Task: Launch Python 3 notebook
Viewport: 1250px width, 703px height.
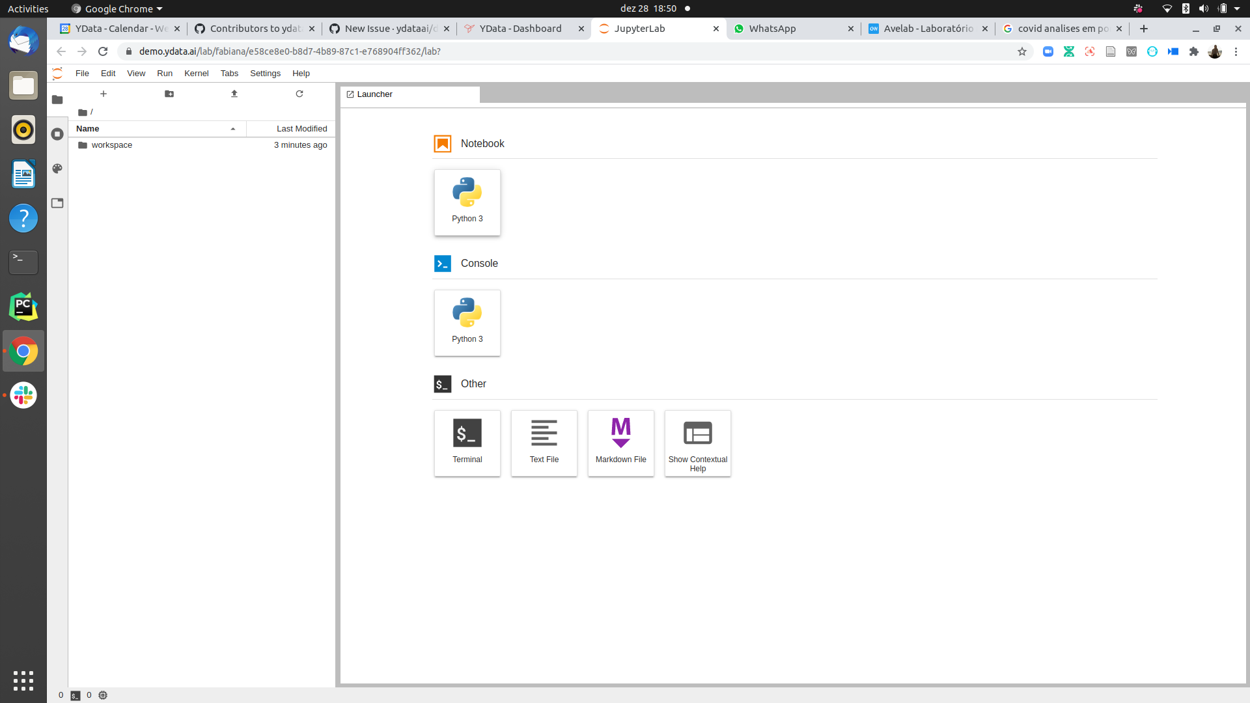Action: coord(467,202)
